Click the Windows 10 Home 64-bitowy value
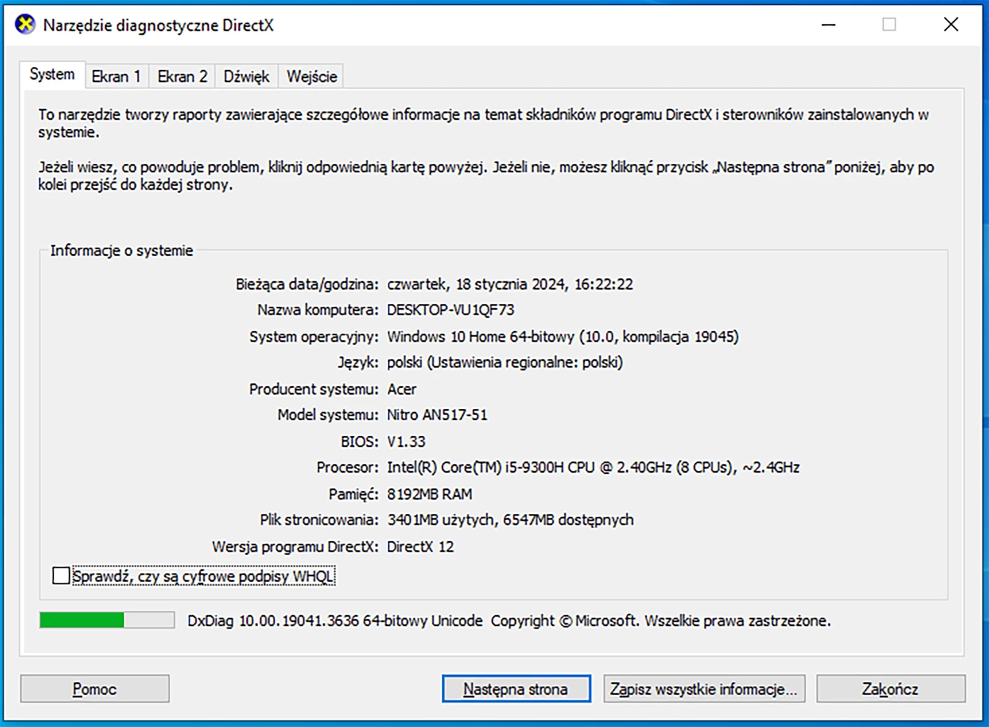Screen dimensions: 989x727 (x=563, y=337)
